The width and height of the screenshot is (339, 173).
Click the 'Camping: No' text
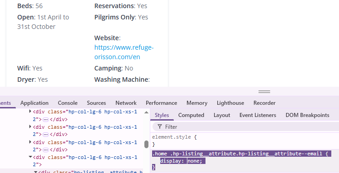point(114,68)
